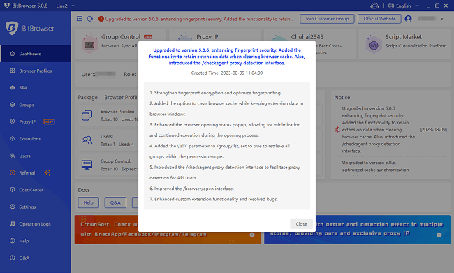
Task: Click the customer support headset icon
Action: (374, 6)
